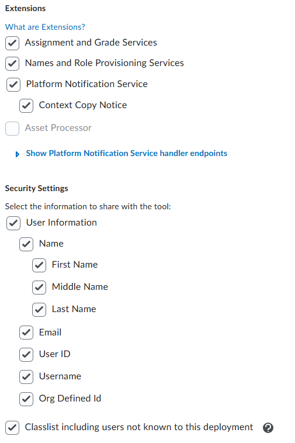Click the 'Platform Notification Service' label
This screenshot has height=443, width=295.
click(87, 84)
